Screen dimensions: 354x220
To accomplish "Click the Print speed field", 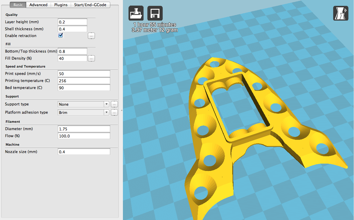I will (84, 73).
